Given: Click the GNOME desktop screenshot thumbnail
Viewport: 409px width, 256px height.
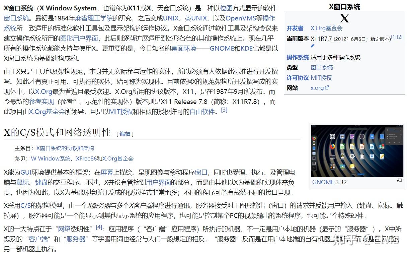Looking at the screenshot, I should (x=356, y=150).
